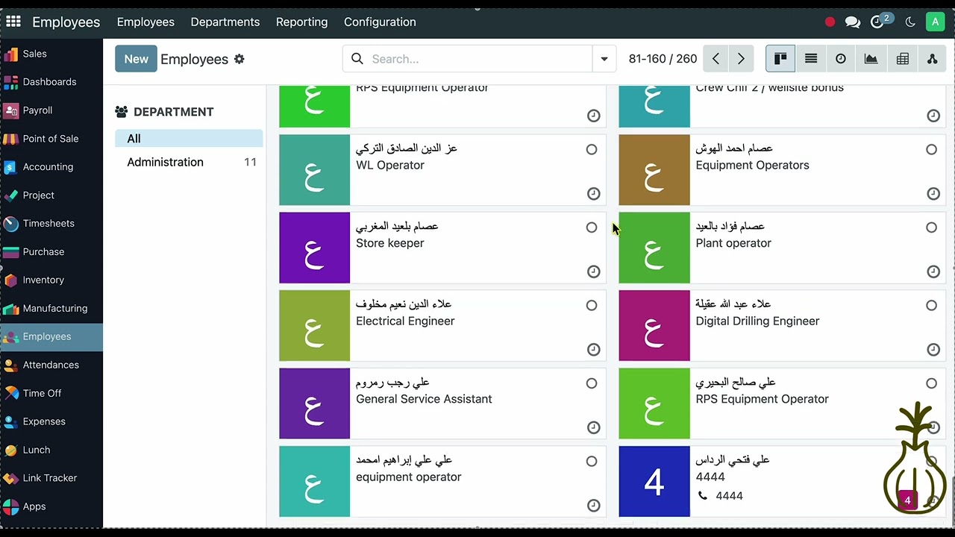Viewport: 955px width, 537px height.
Task: Open activity clock on Electrical Engineer card
Action: 593,349
